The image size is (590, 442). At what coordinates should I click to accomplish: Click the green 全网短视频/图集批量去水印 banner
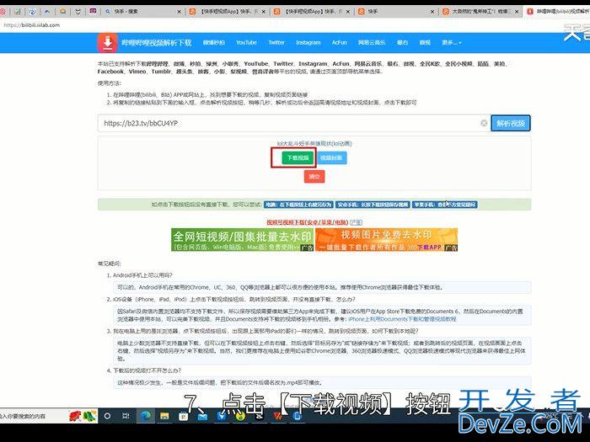pos(243,240)
